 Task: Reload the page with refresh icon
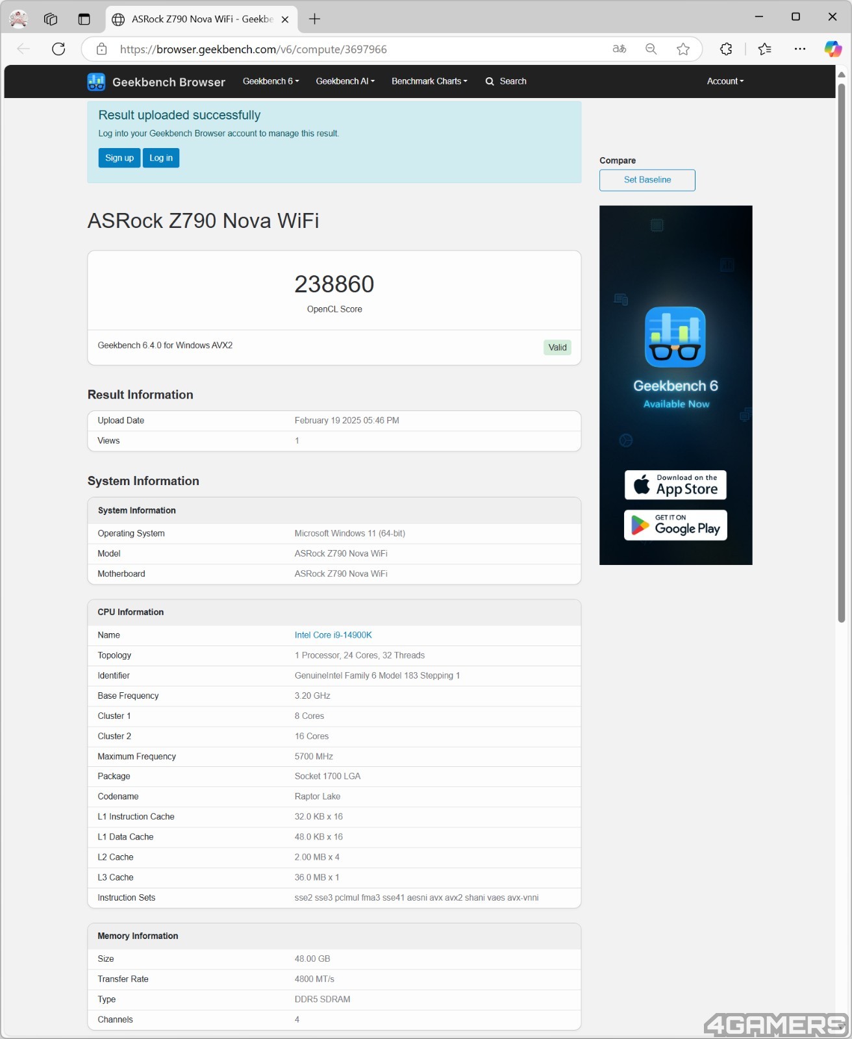coord(58,49)
